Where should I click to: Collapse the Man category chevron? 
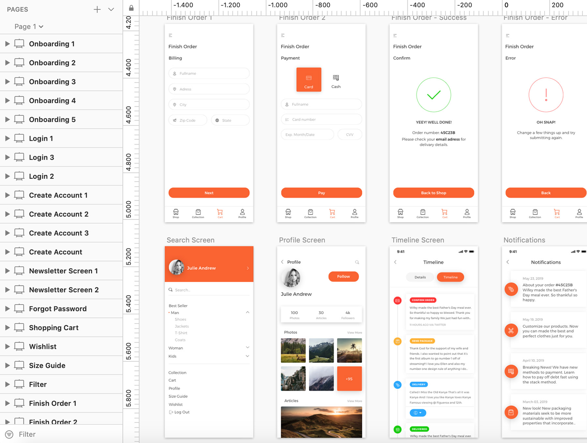coord(248,312)
